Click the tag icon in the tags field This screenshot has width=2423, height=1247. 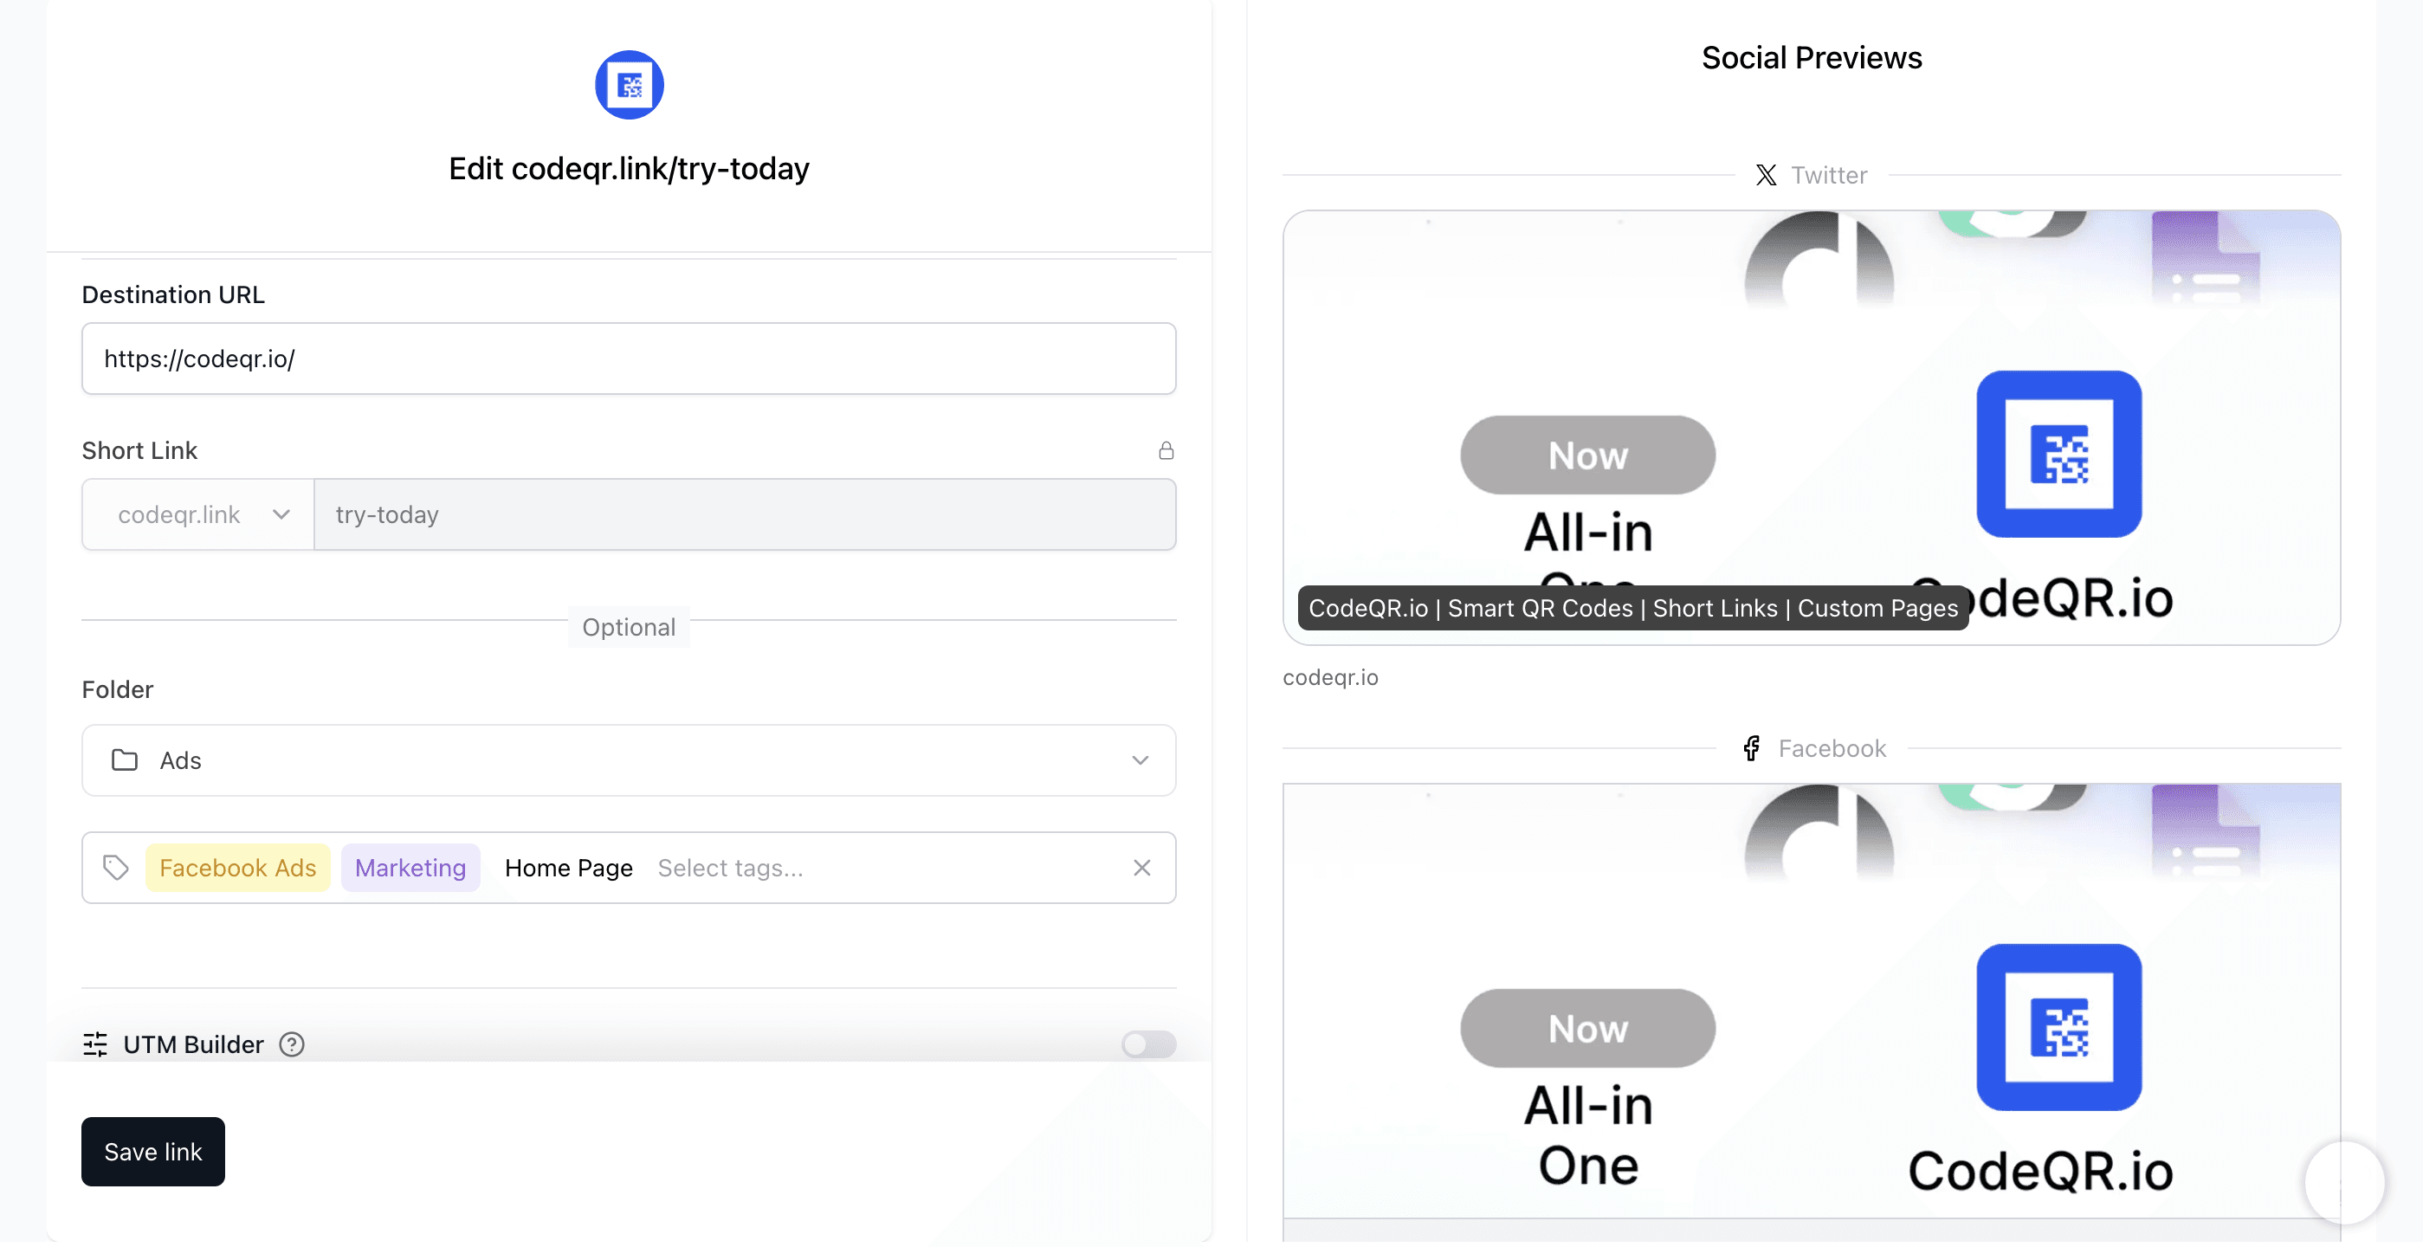click(x=116, y=867)
